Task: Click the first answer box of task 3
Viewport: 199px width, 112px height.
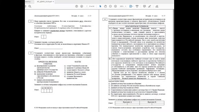Action: tap(42, 37)
